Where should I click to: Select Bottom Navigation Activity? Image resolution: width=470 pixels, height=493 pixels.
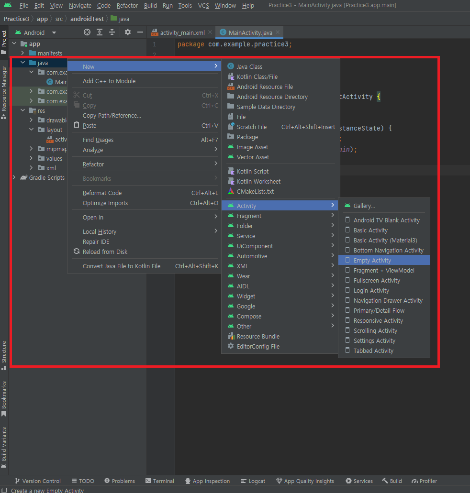point(384,250)
